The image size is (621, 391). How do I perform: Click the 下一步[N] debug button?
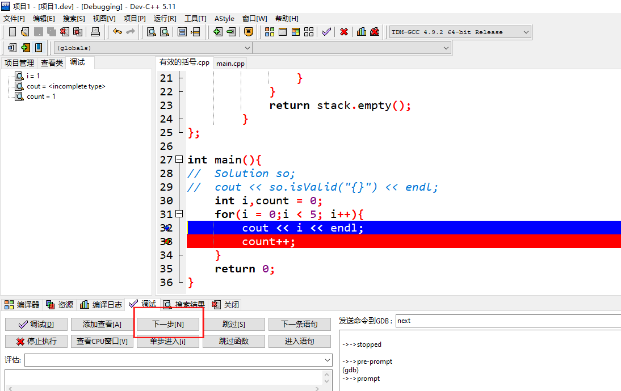pos(167,324)
